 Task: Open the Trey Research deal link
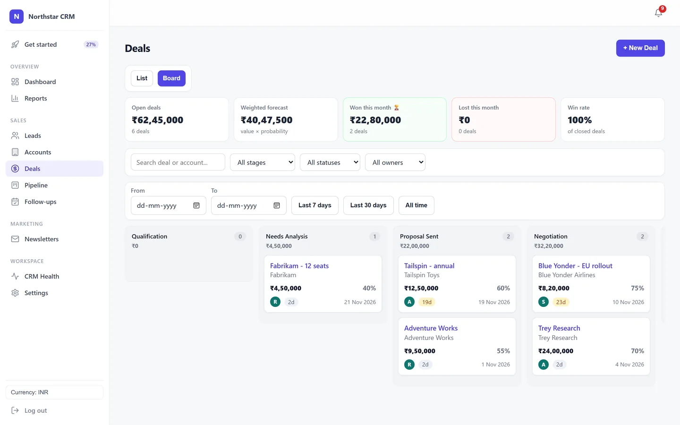(x=559, y=328)
